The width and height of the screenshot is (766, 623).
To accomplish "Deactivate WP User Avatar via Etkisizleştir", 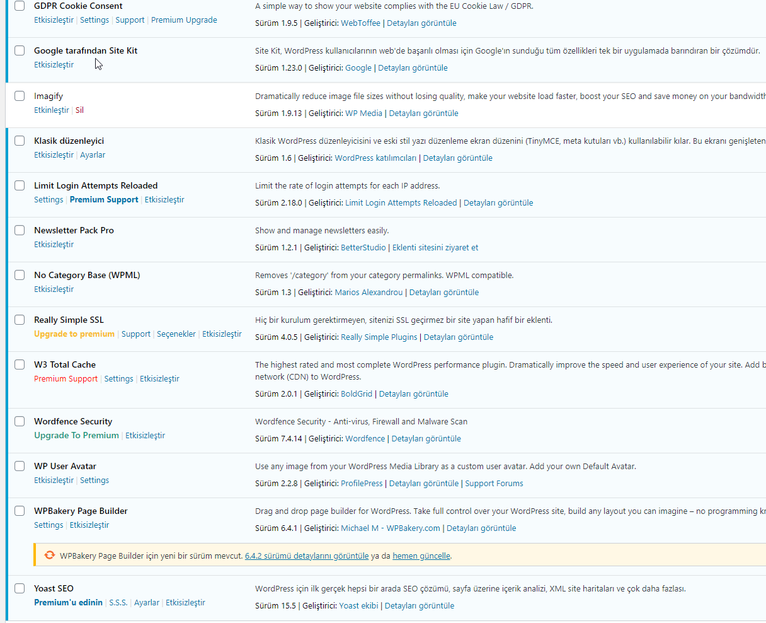I will tap(54, 480).
